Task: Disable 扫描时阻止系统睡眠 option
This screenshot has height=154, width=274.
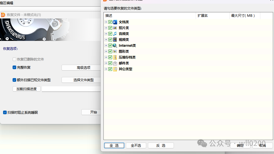Action: pos(5,113)
